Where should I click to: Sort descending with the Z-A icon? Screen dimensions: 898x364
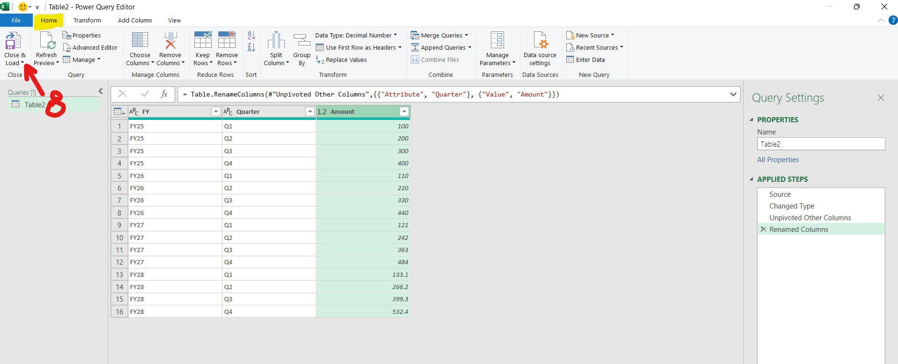(252, 47)
